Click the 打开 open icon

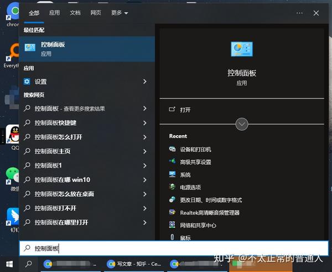pos(172,109)
